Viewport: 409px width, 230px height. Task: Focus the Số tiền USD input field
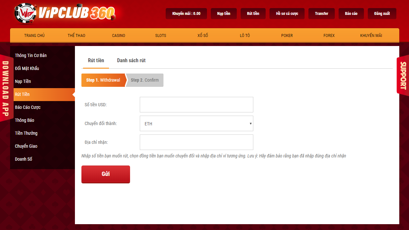click(x=197, y=105)
